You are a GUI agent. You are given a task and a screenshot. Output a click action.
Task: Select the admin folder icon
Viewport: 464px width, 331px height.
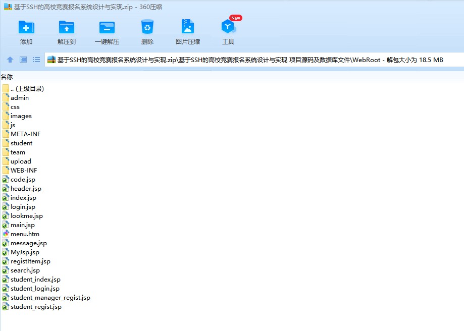(6, 97)
